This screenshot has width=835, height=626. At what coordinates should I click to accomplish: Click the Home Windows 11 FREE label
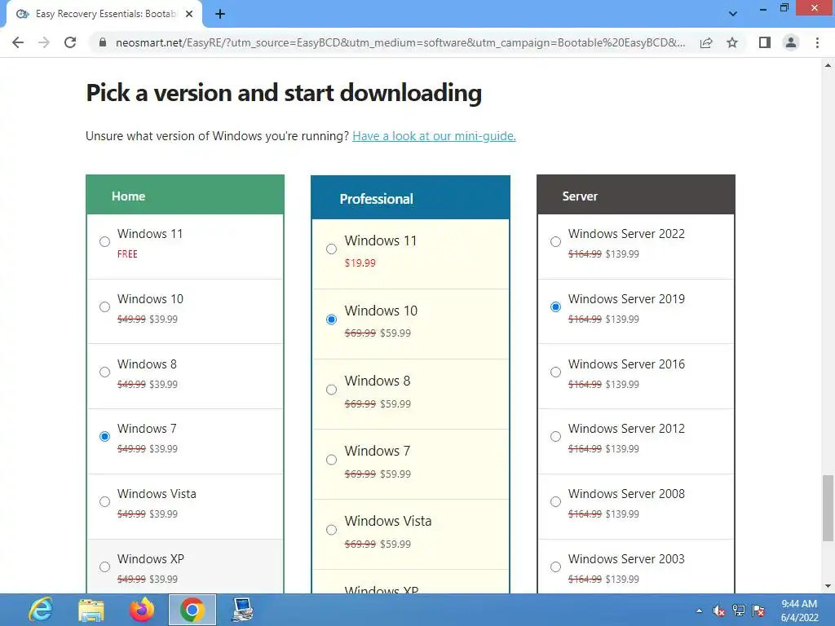coord(127,254)
